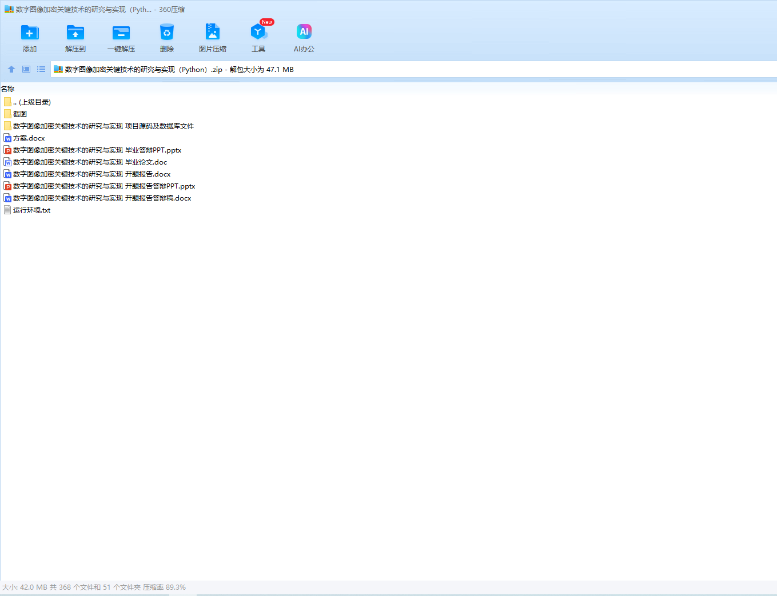777x596 pixels.
Task: Go up one level with up arrow
Action: tap(11, 69)
